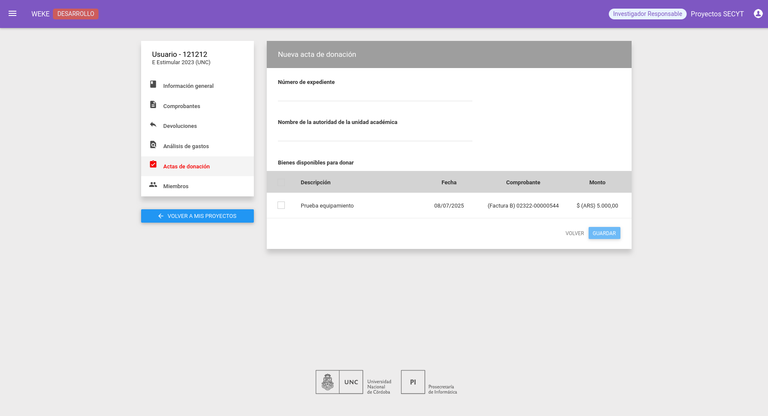Image resolution: width=768 pixels, height=416 pixels.
Task: Click the people icon beside Miembros
Action: pyautogui.click(x=153, y=185)
